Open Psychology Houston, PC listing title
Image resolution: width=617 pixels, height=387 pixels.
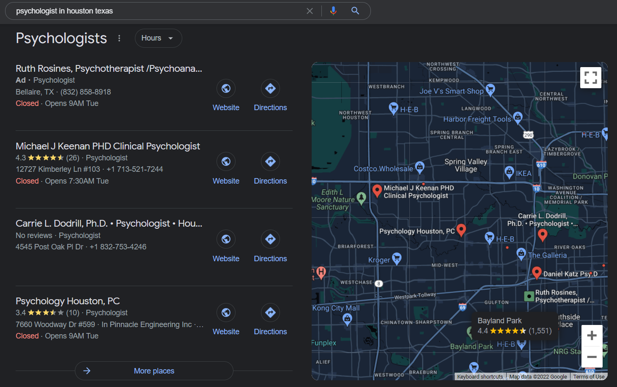click(68, 301)
